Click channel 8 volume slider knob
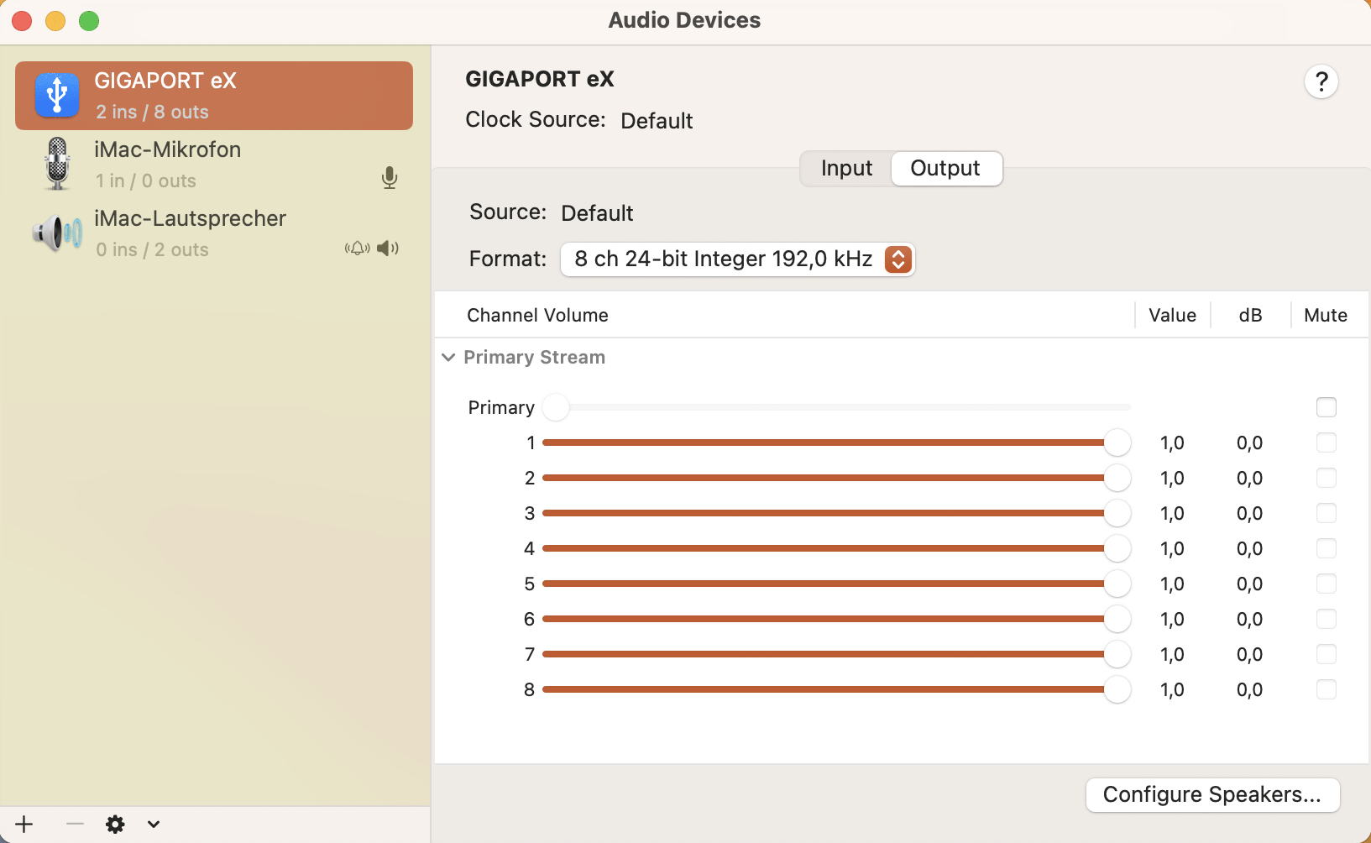The width and height of the screenshot is (1371, 843). [x=1117, y=689]
